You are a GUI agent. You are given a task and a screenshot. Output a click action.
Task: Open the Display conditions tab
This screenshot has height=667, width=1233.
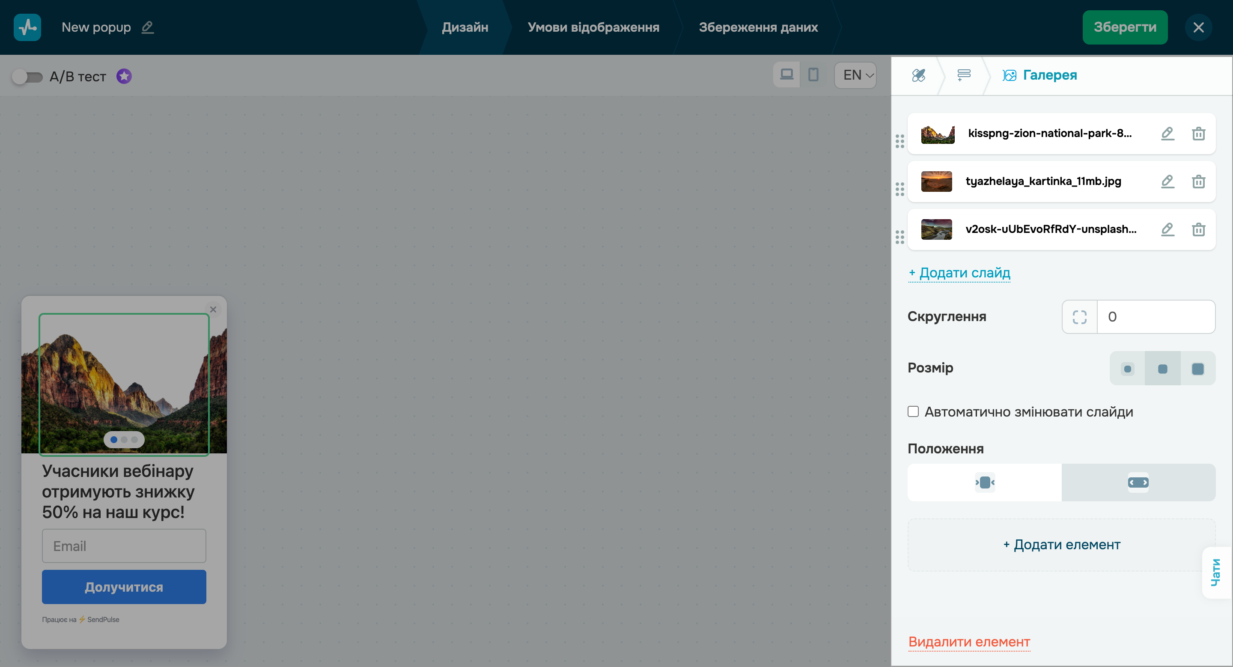593,27
